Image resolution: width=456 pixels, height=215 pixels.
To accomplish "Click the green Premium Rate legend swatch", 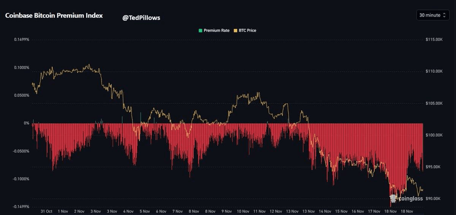I will click(200, 30).
